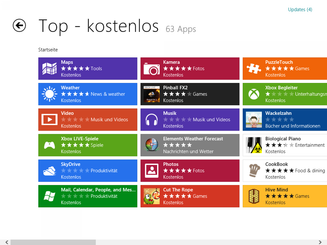Screen dimensions: 327x245
Task: Open the Wackelzahn app thumbnail
Action: (254, 119)
